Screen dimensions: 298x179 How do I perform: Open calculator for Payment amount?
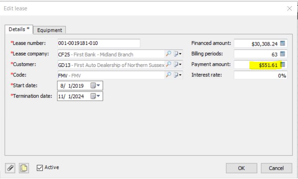[x=283, y=65]
